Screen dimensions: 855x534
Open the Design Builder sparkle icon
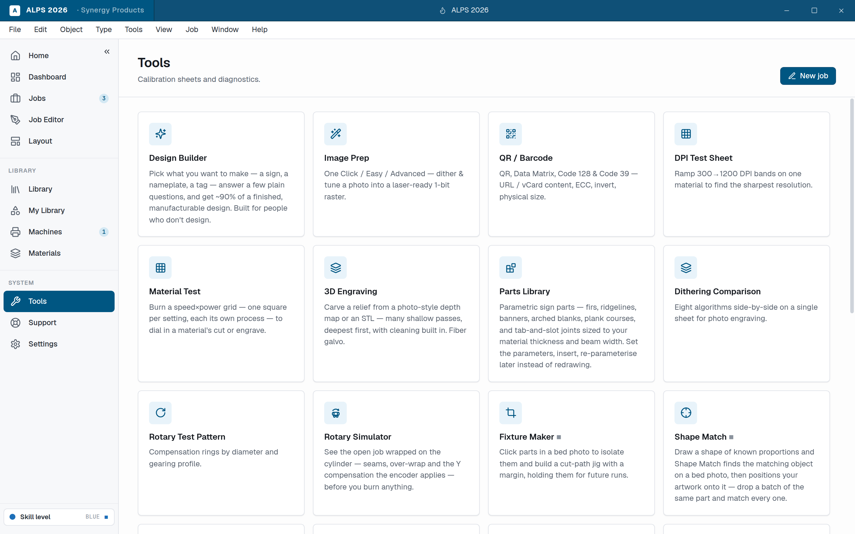coord(160,134)
